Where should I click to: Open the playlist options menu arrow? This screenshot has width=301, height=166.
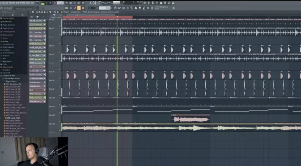pyautogui.click(x=30, y=12)
